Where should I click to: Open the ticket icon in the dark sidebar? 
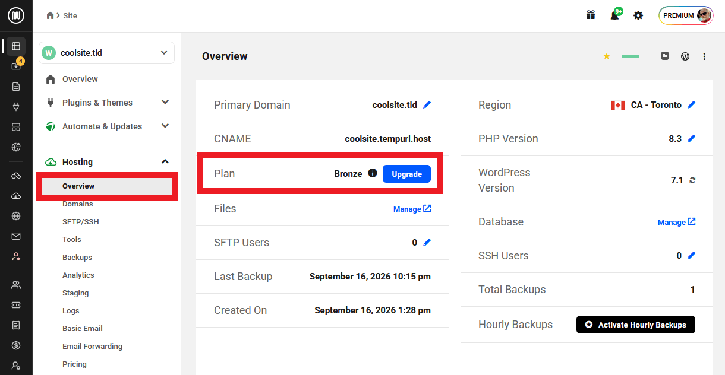[x=16, y=304]
